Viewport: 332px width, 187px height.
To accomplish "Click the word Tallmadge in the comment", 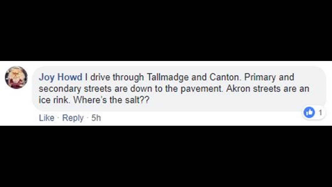I will 167,77.
